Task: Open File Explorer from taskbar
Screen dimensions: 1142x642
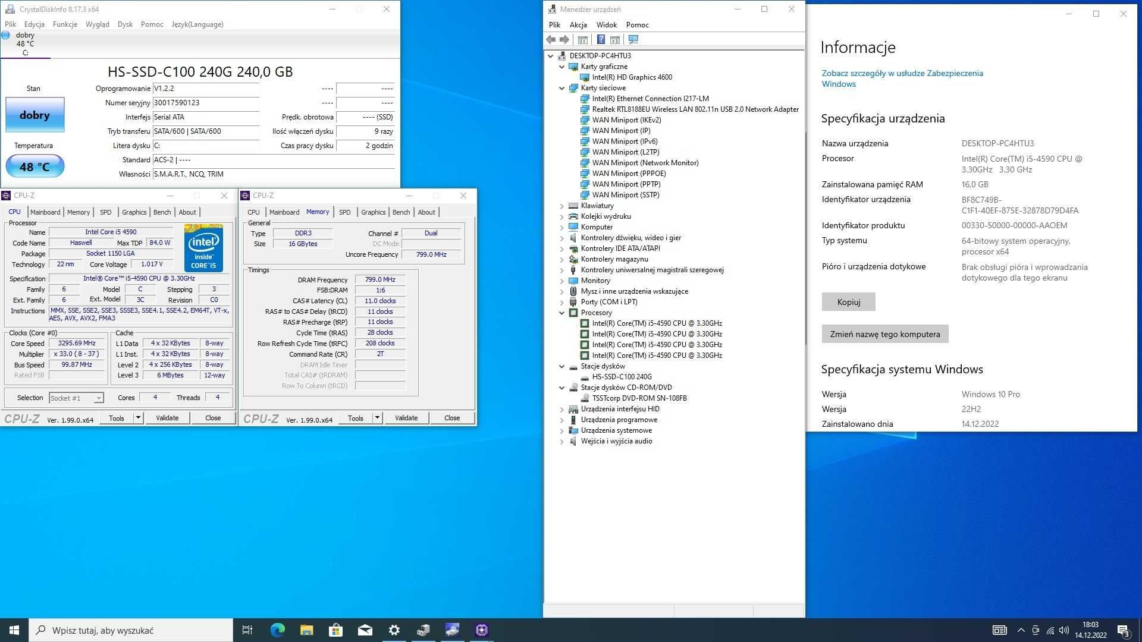Action: point(306,630)
